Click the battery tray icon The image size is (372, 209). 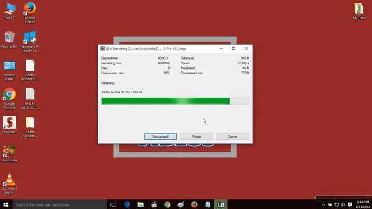tap(330, 205)
